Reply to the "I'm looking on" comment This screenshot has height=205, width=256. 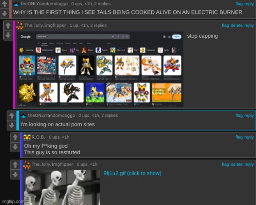(249, 116)
